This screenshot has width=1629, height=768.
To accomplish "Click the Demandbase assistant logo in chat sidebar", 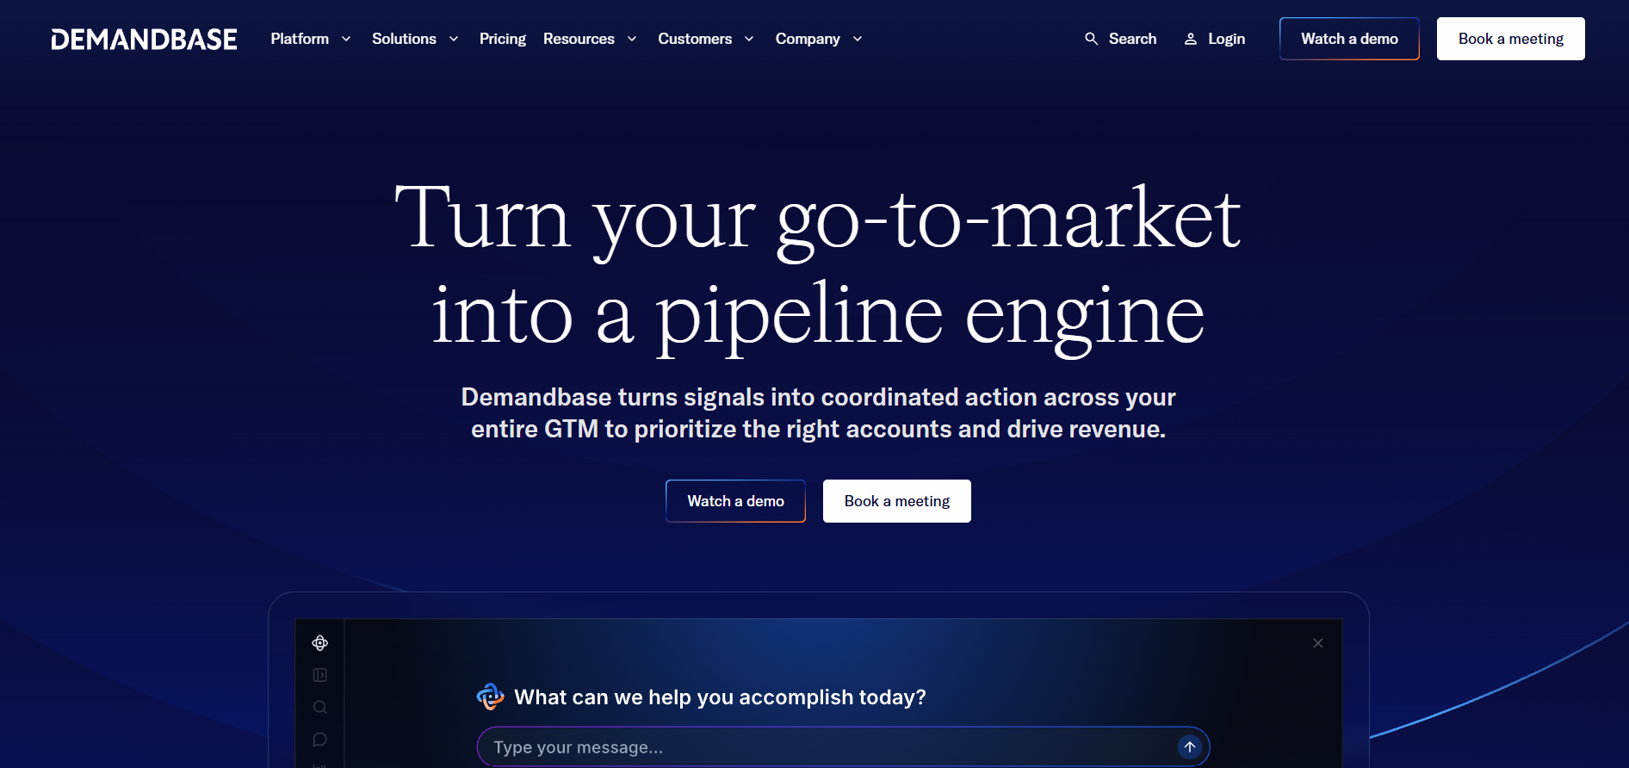I will click(320, 643).
